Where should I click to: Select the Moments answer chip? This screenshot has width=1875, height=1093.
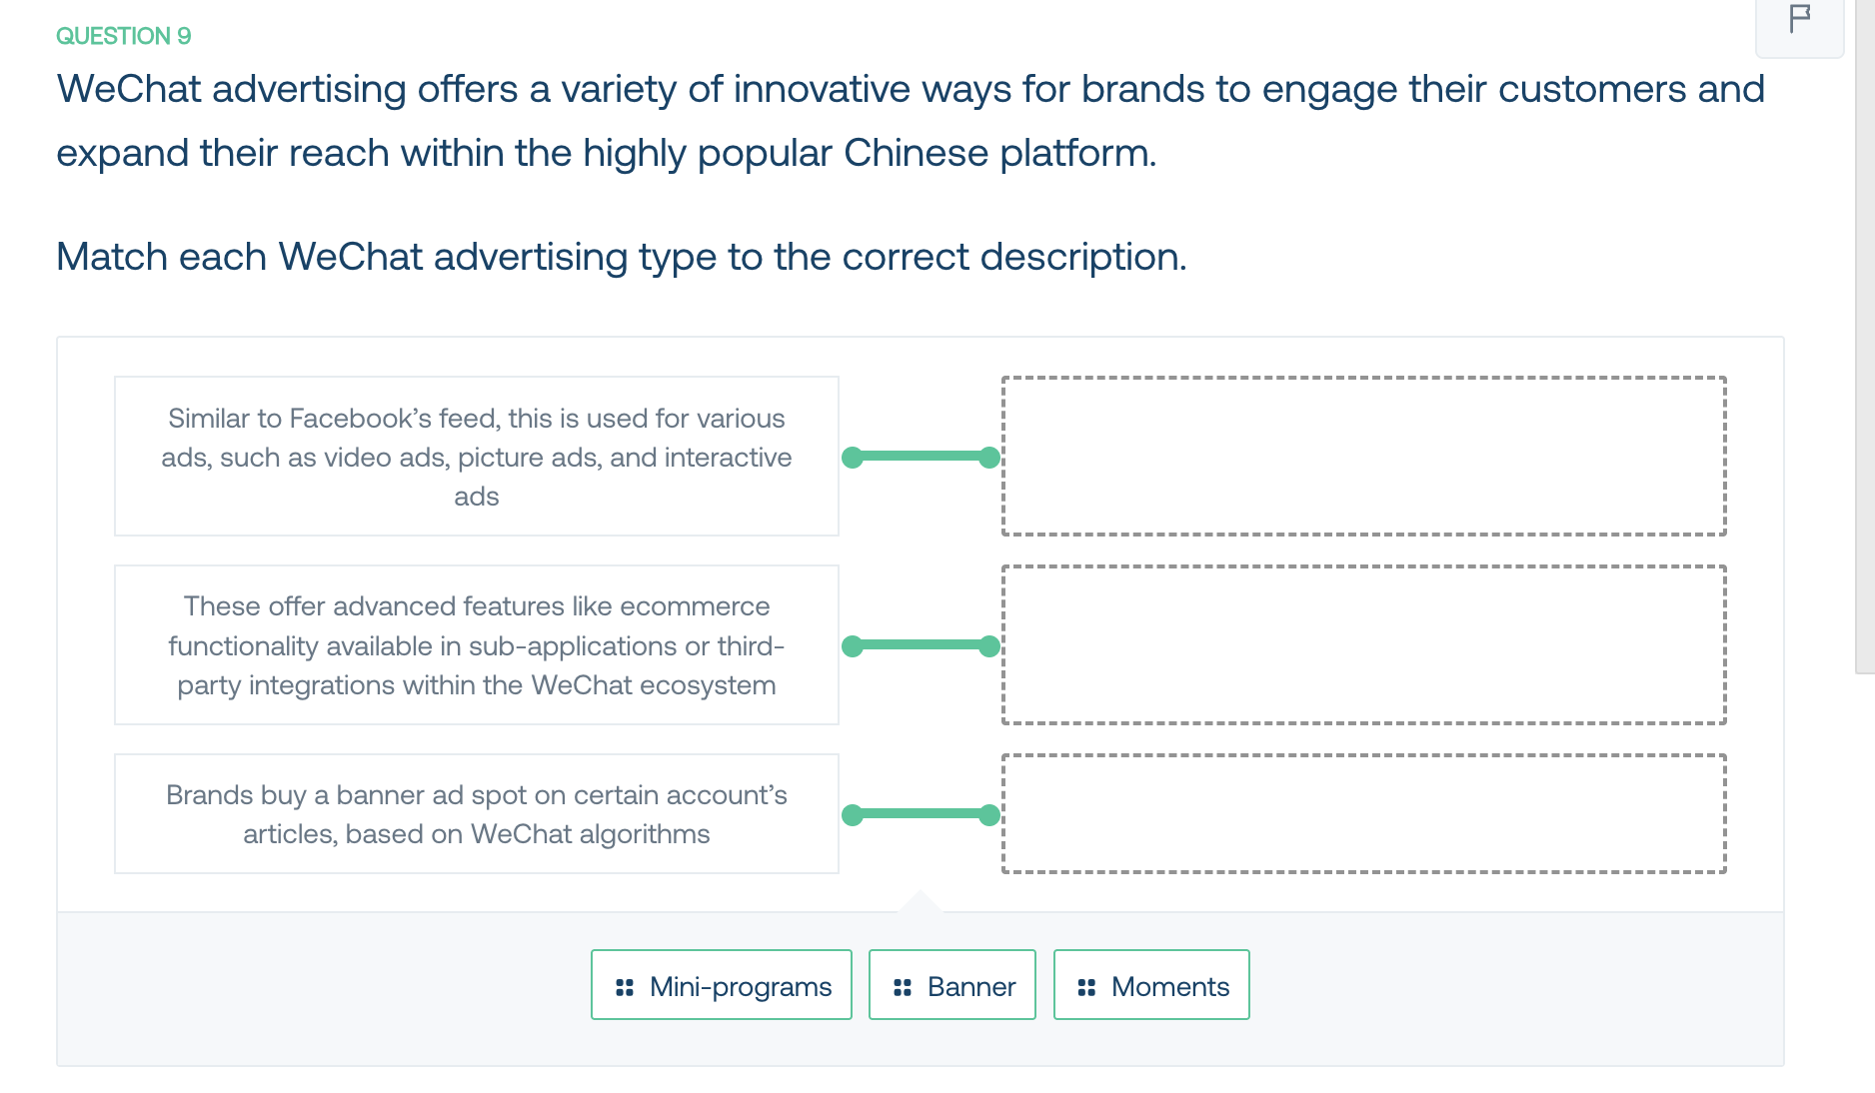pos(1151,985)
